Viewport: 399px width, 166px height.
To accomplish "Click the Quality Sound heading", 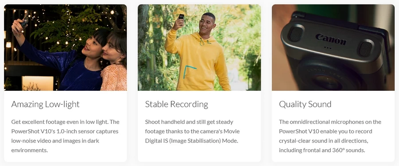I will click(x=305, y=104).
